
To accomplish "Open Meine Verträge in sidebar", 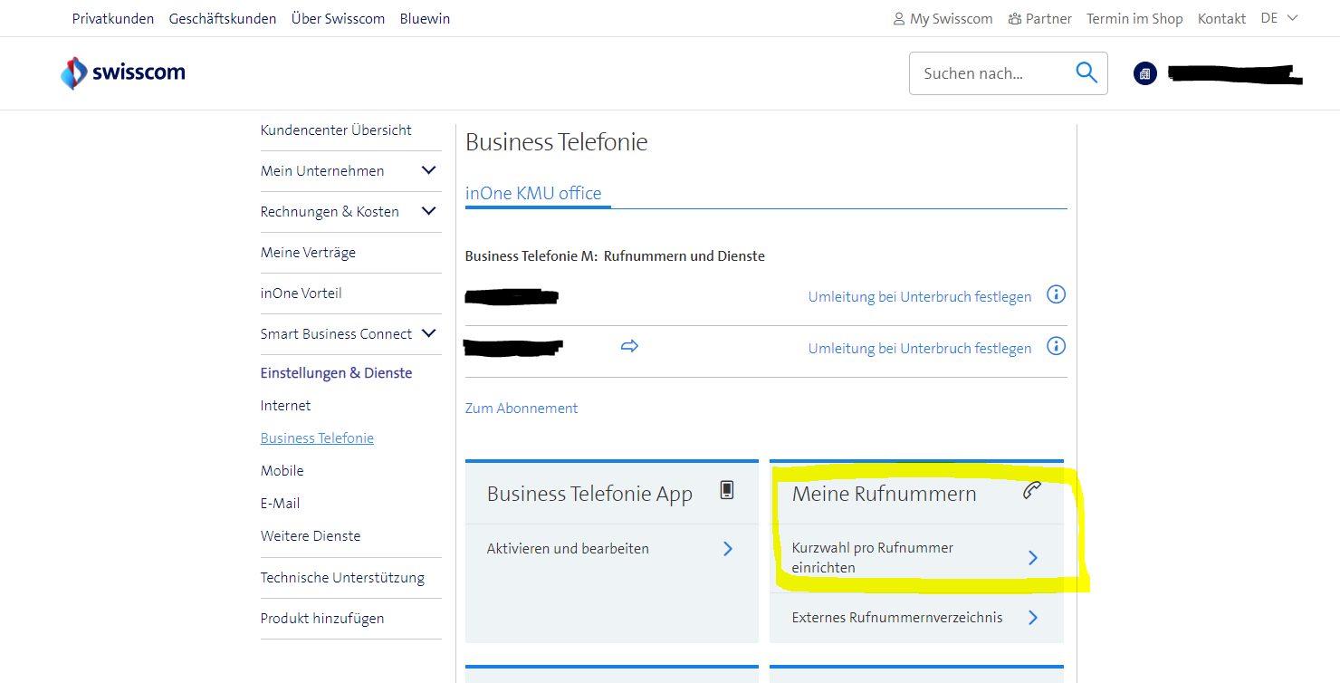I will (308, 253).
